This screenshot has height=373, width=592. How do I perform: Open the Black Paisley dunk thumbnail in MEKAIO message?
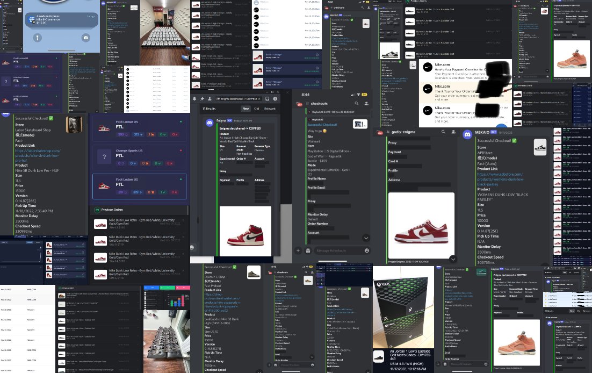tap(540, 147)
